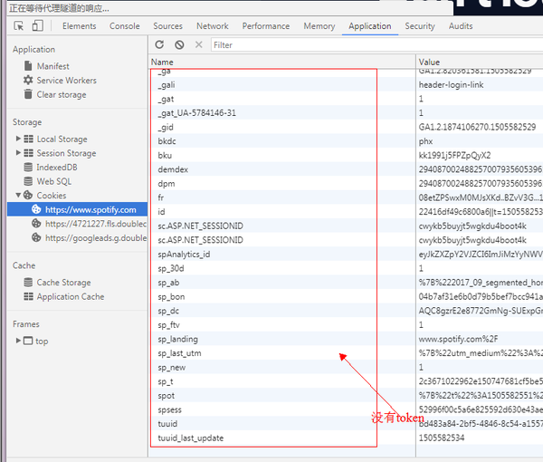Clear all cookies with the block icon

click(179, 44)
